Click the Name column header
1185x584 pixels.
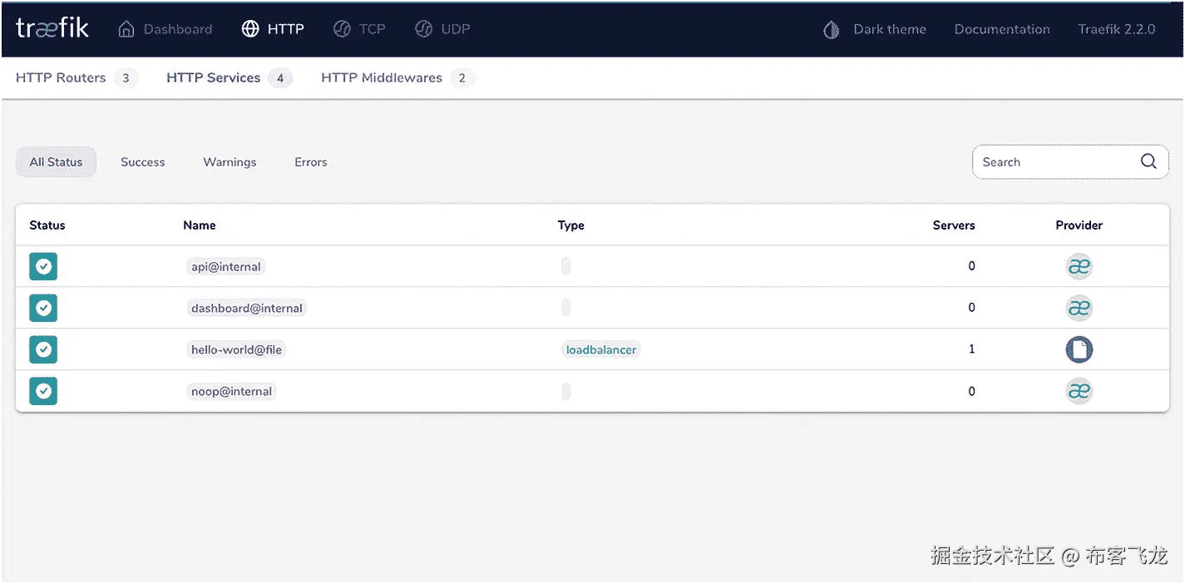click(x=200, y=225)
